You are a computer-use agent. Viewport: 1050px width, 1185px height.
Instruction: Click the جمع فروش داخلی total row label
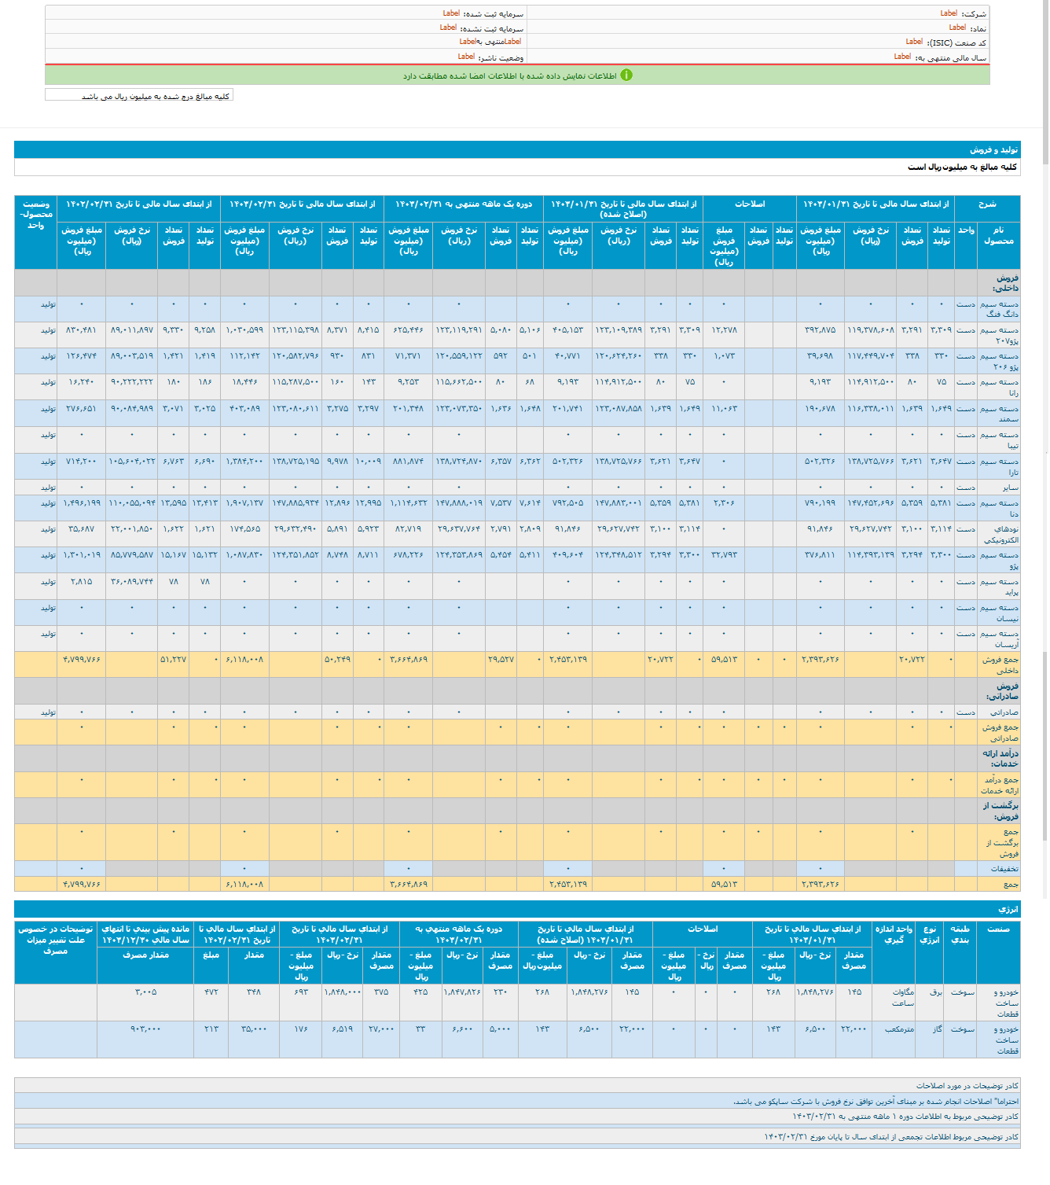[x=999, y=664]
